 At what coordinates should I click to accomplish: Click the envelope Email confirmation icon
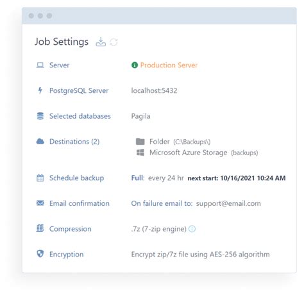40,203
